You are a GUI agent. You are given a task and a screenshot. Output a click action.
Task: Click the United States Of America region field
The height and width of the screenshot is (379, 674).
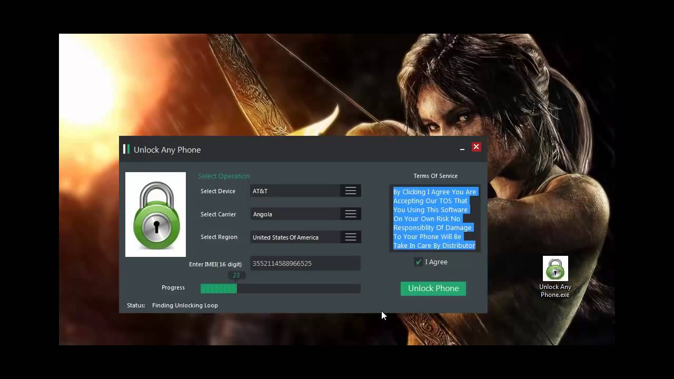point(295,237)
